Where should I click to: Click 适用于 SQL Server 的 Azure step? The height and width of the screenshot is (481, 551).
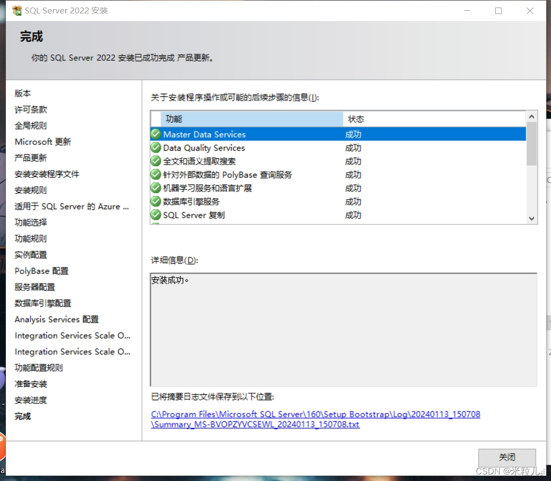(x=71, y=207)
